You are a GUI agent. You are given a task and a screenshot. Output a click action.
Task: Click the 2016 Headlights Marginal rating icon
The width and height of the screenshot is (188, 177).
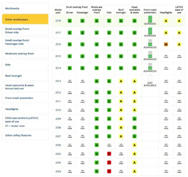(166, 45)
